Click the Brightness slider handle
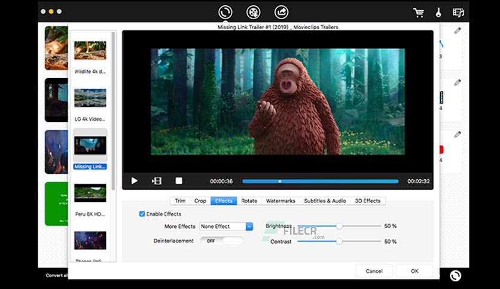The height and width of the screenshot is (289, 500). pyautogui.click(x=339, y=226)
